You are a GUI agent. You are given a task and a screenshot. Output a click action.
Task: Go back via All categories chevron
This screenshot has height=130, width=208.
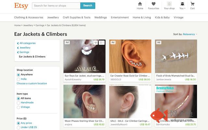(18, 43)
